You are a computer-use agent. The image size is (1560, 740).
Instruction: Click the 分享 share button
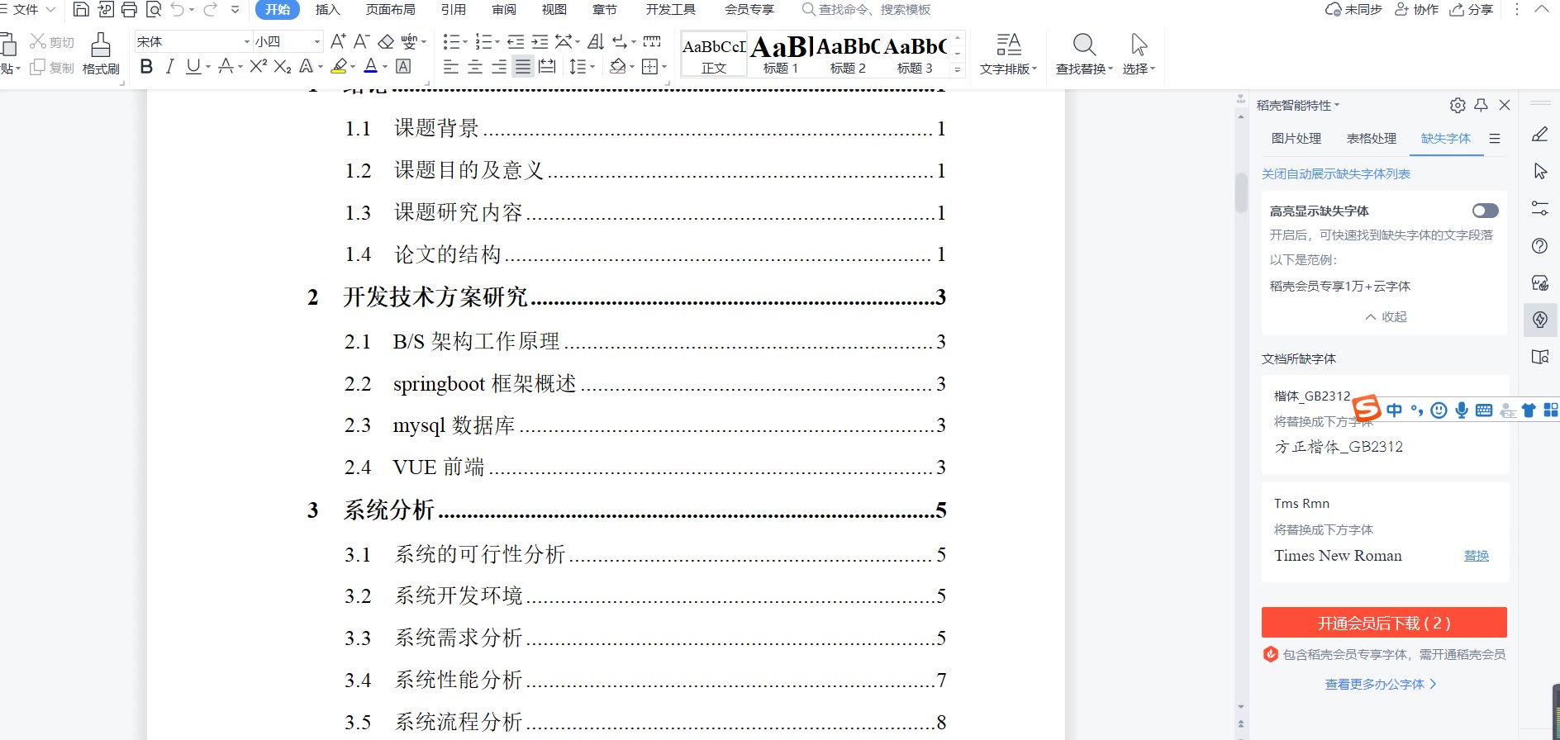point(1472,10)
